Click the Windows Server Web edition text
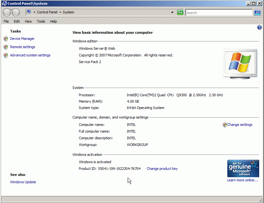The height and width of the screenshot is (203, 264). coord(97,48)
